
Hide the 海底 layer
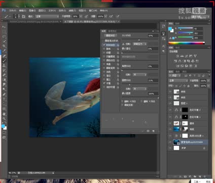point(170,129)
